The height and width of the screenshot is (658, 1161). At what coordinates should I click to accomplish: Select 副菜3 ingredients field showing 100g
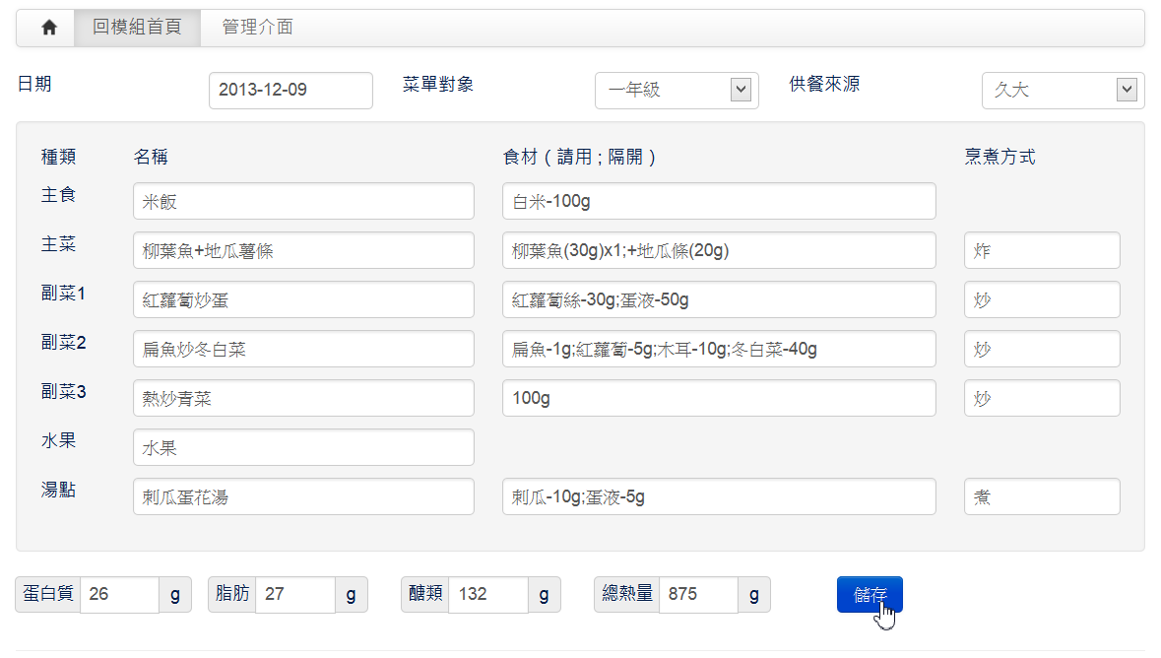719,398
